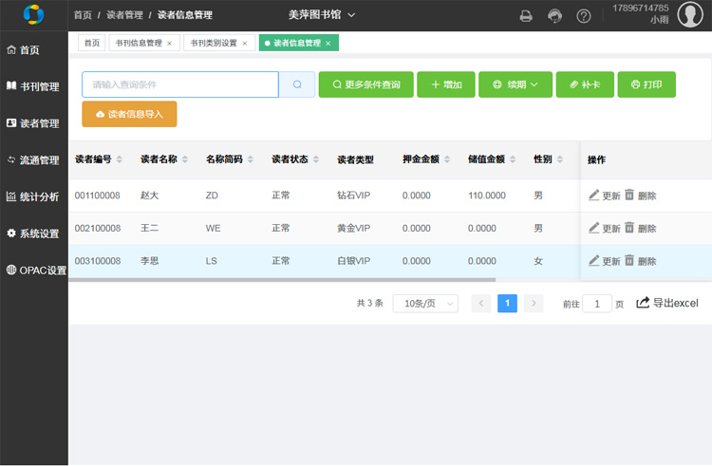Viewport: 712px width, 466px height.
Task: Expand the 美萍图书馆 library dropdown
Action: tap(322, 14)
